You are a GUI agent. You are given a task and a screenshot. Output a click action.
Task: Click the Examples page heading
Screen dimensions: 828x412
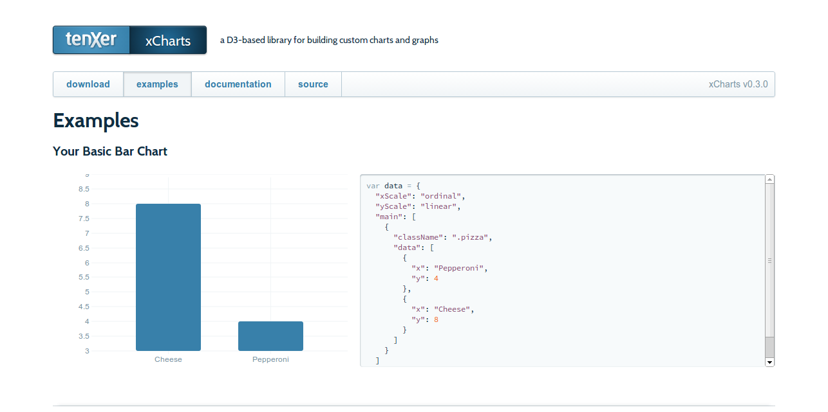96,121
